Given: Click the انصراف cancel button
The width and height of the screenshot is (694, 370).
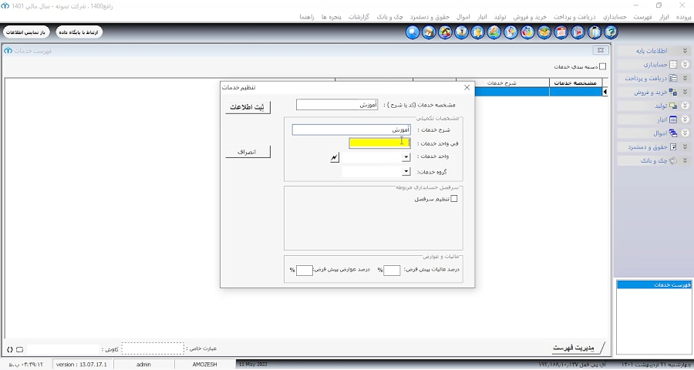Looking at the screenshot, I should 248,152.
